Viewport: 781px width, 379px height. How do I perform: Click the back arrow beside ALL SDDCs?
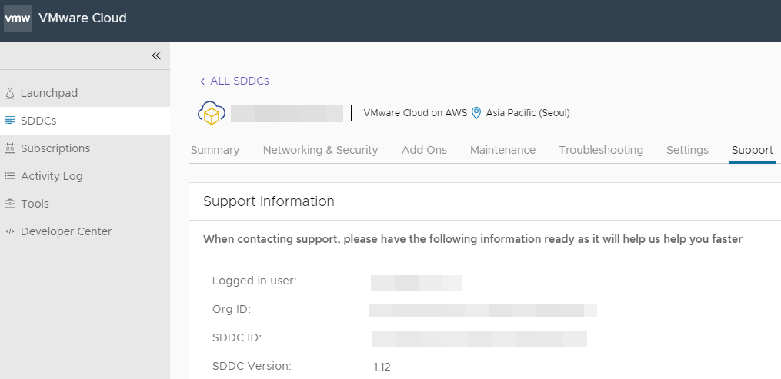tap(202, 81)
